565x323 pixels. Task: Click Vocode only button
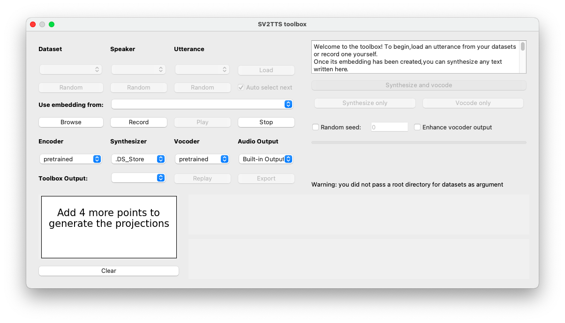pyautogui.click(x=473, y=103)
